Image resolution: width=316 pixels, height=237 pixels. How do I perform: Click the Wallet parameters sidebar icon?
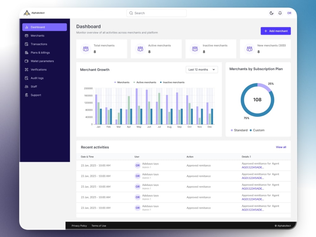point(27,61)
